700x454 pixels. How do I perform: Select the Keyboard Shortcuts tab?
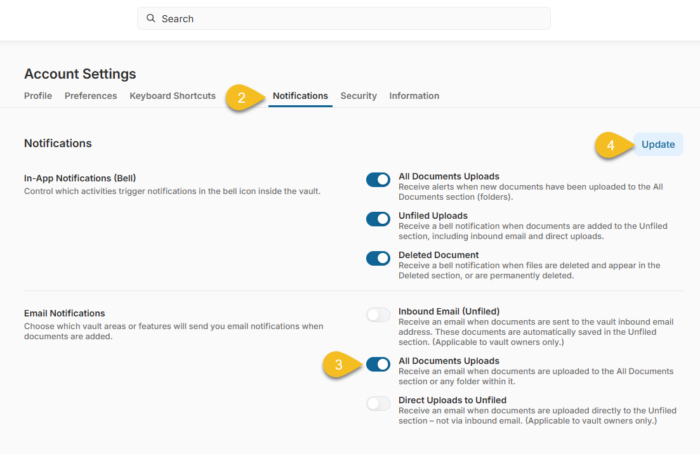[172, 96]
